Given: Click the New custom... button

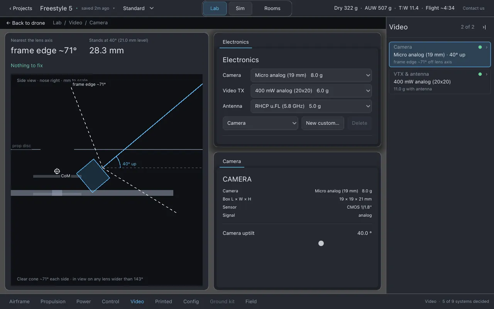Looking at the screenshot, I should 323,123.
